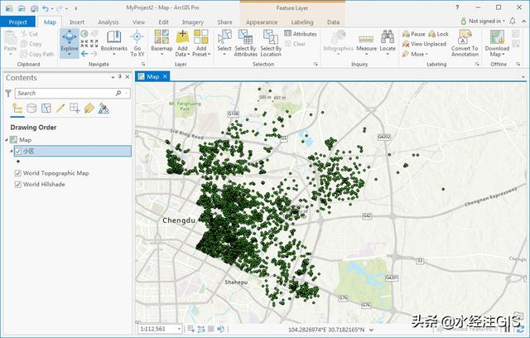The width and height of the screenshot is (530, 338).
Task: Open the coordinate display units dropdown
Action: coord(372,330)
